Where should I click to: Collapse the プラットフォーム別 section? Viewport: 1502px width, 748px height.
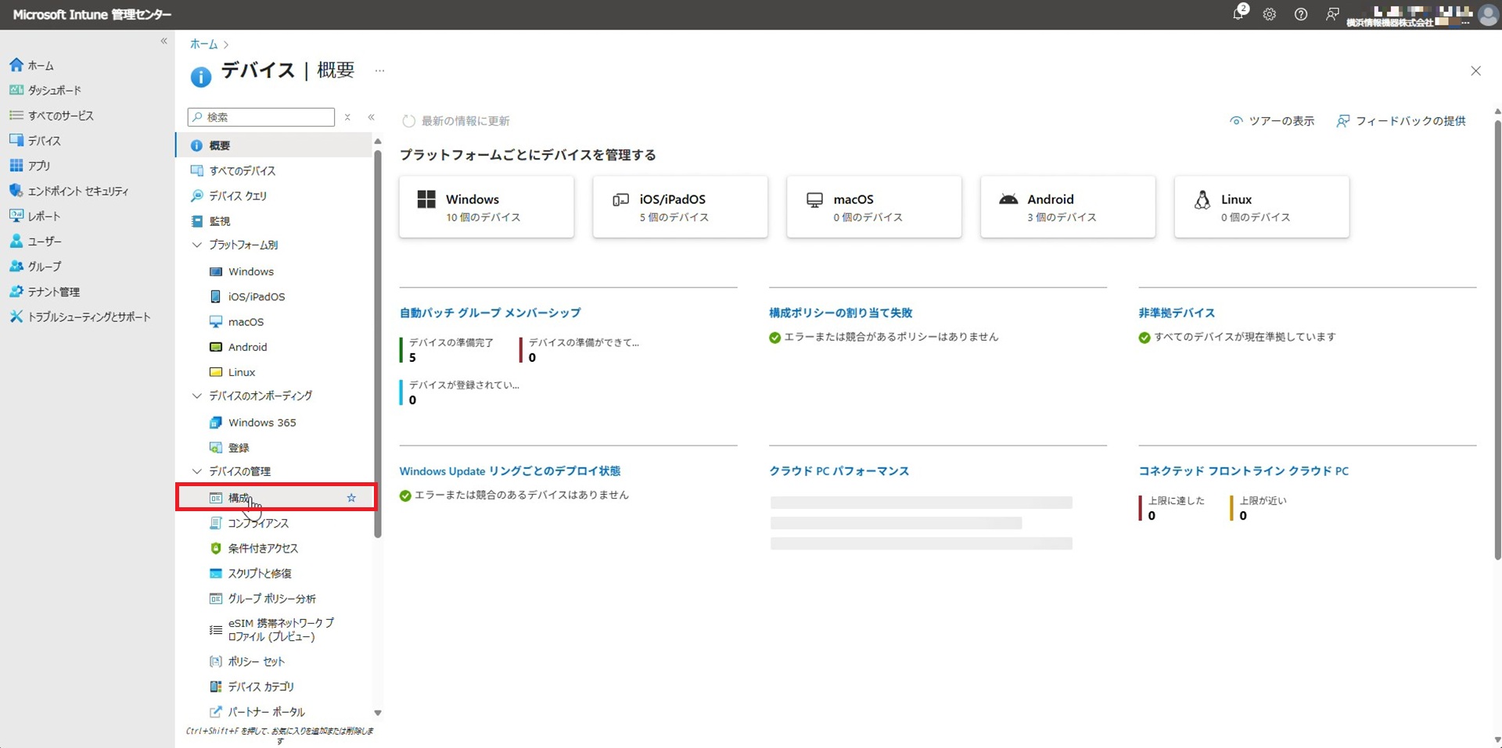pyautogui.click(x=197, y=245)
